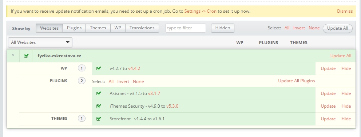361x137 pixels.
Task: Switch to the Plugins view tab
Action: coord(74,28)
